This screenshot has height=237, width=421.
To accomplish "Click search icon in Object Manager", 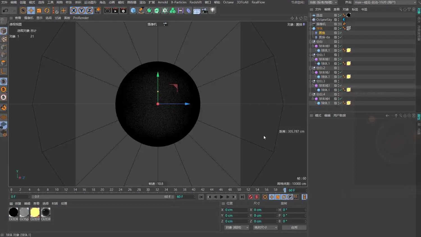I will (x=401, y=10).
